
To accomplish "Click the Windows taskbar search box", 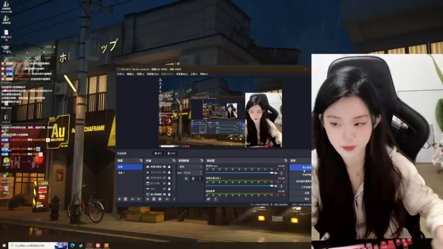I will (x=38, y=246).
